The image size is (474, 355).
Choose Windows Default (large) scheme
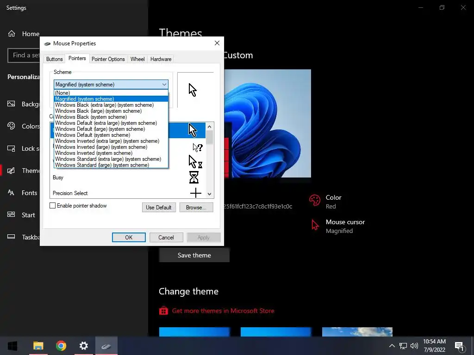[111, 129]
